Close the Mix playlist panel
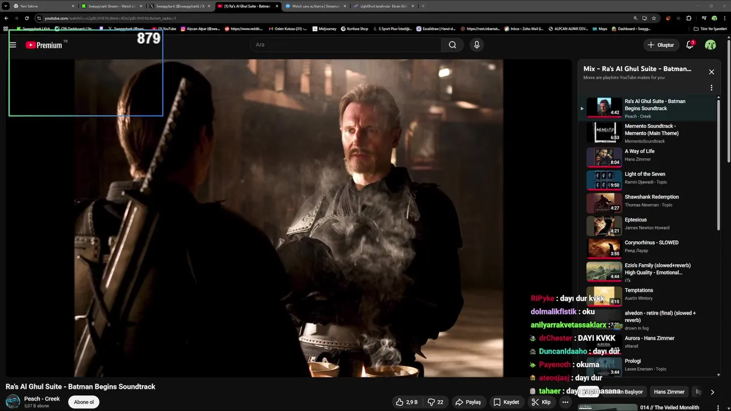This screenshot has width=731, height=411. click(x=711, y=72)
